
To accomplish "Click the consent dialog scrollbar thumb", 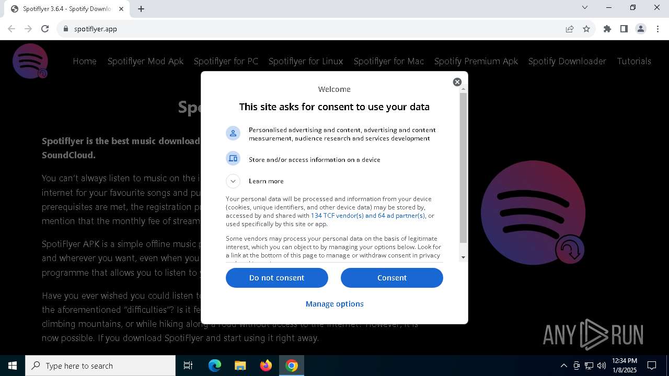I will coord(463,168).
